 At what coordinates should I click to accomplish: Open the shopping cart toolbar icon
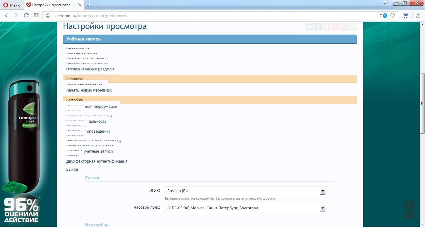pos(405,15)
